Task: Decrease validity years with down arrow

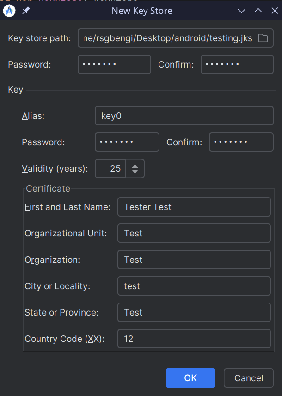Action: coord(135,172)
